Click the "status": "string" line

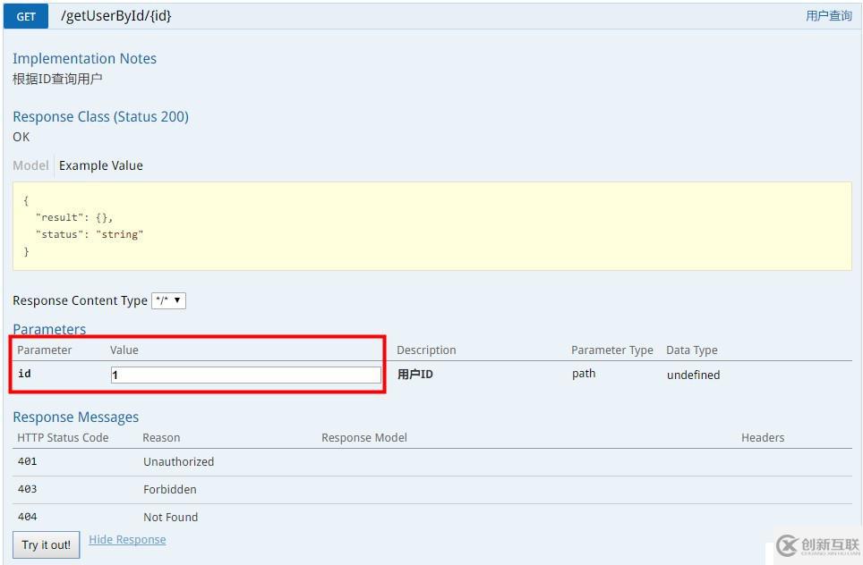(x=90, y=235)
